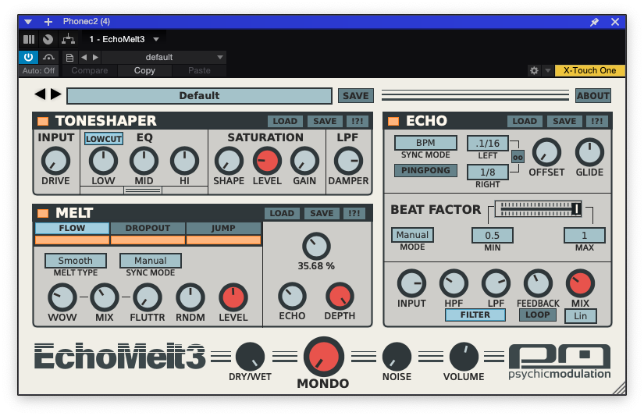
Task: Click the DRIVE input knob
Action: pyautogui.click(x=55, y=162)
